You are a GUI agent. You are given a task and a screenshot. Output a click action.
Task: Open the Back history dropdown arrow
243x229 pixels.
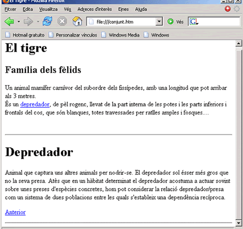pos(19,21)
